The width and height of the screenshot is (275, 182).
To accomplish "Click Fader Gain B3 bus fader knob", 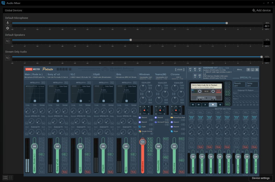I will tap(256, 157).
